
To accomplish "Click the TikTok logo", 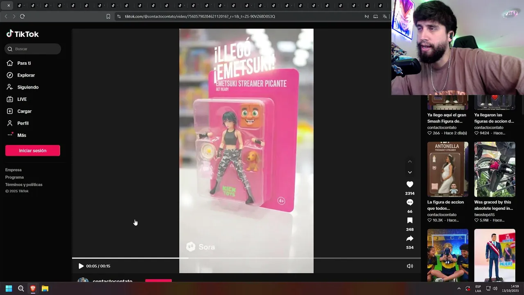I will (x=23, y=34).
